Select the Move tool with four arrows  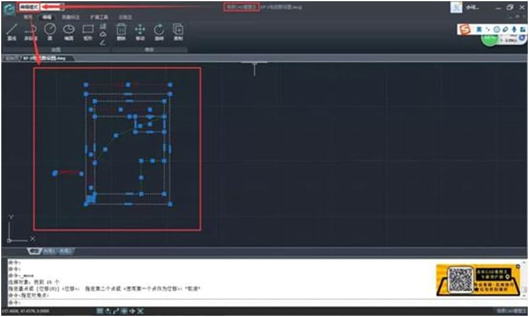(140, 32)
